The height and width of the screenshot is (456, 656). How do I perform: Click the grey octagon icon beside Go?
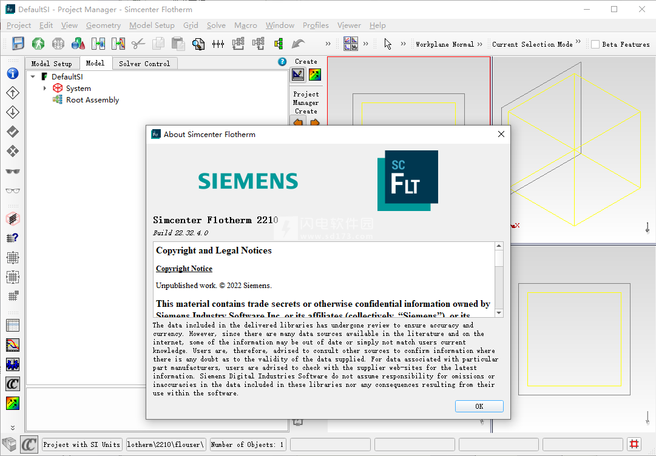(58, 44)
